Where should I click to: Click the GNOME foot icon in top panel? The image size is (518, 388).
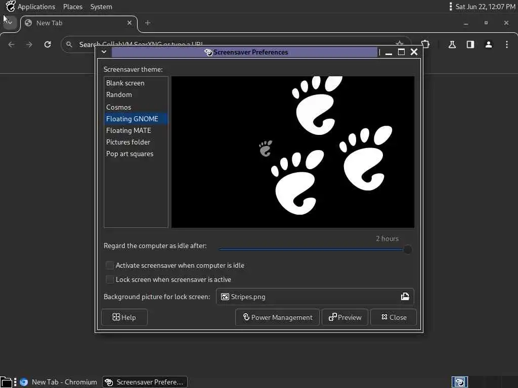[x=11, y=6]
